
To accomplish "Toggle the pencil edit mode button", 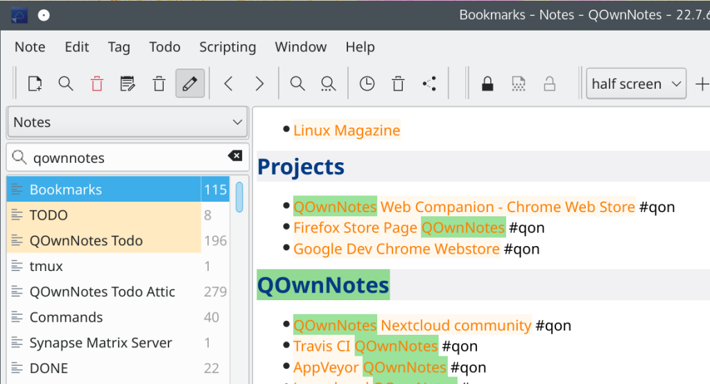I will tap(189, 84).
